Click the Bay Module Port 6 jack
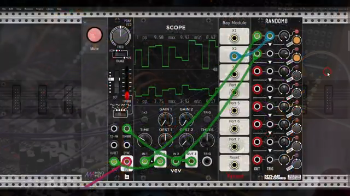 [234, 128]
